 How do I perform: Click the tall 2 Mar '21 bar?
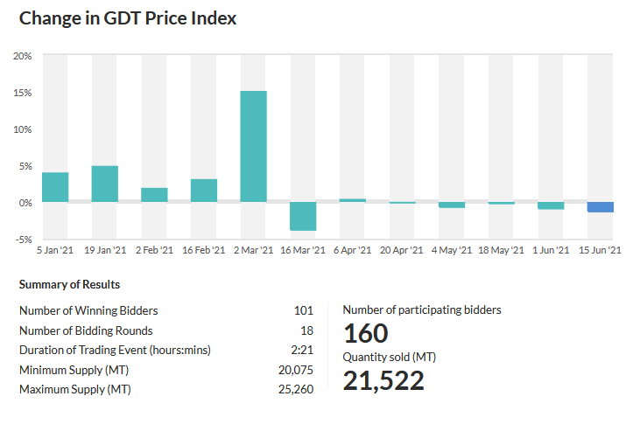[254, 146]
